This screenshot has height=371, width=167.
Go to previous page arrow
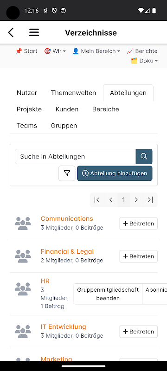pos(111,200)
